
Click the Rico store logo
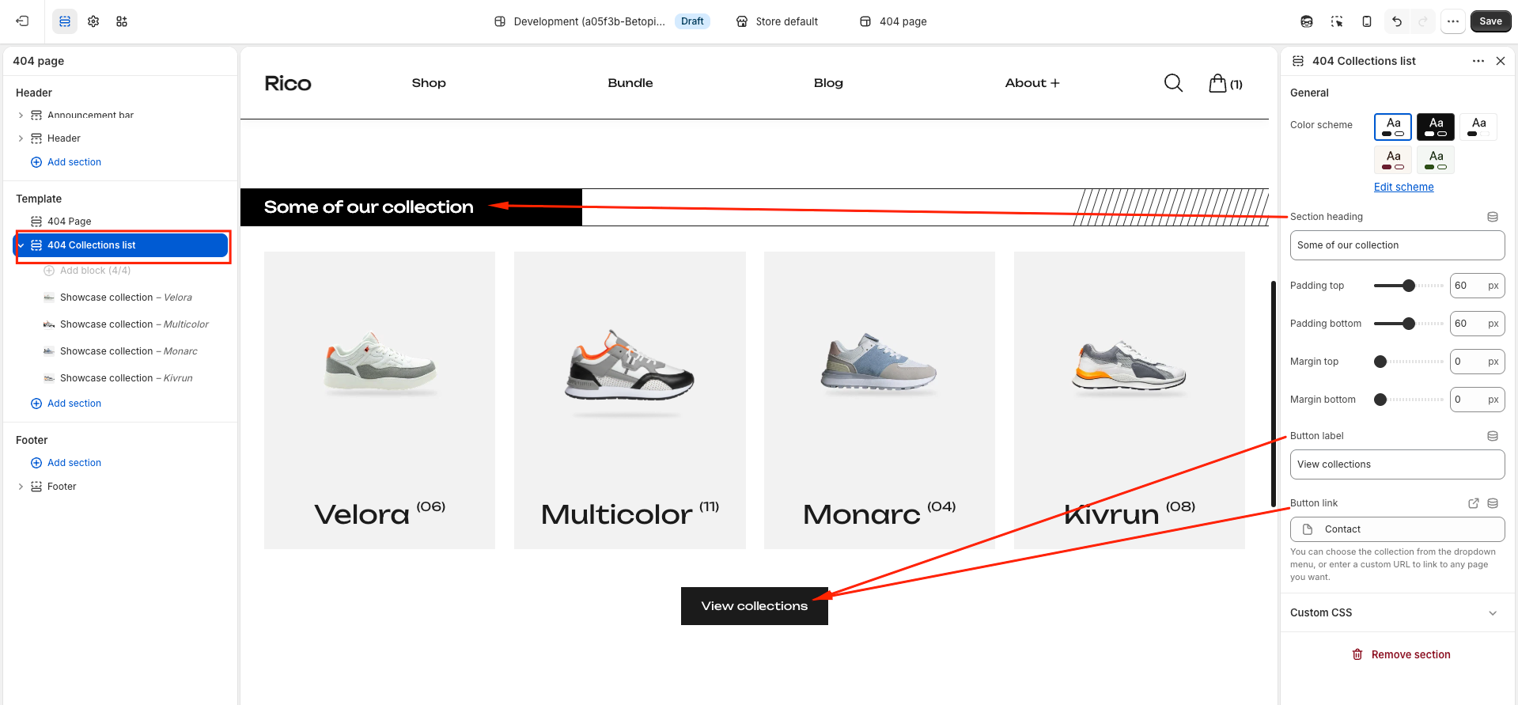pos(288,83)
